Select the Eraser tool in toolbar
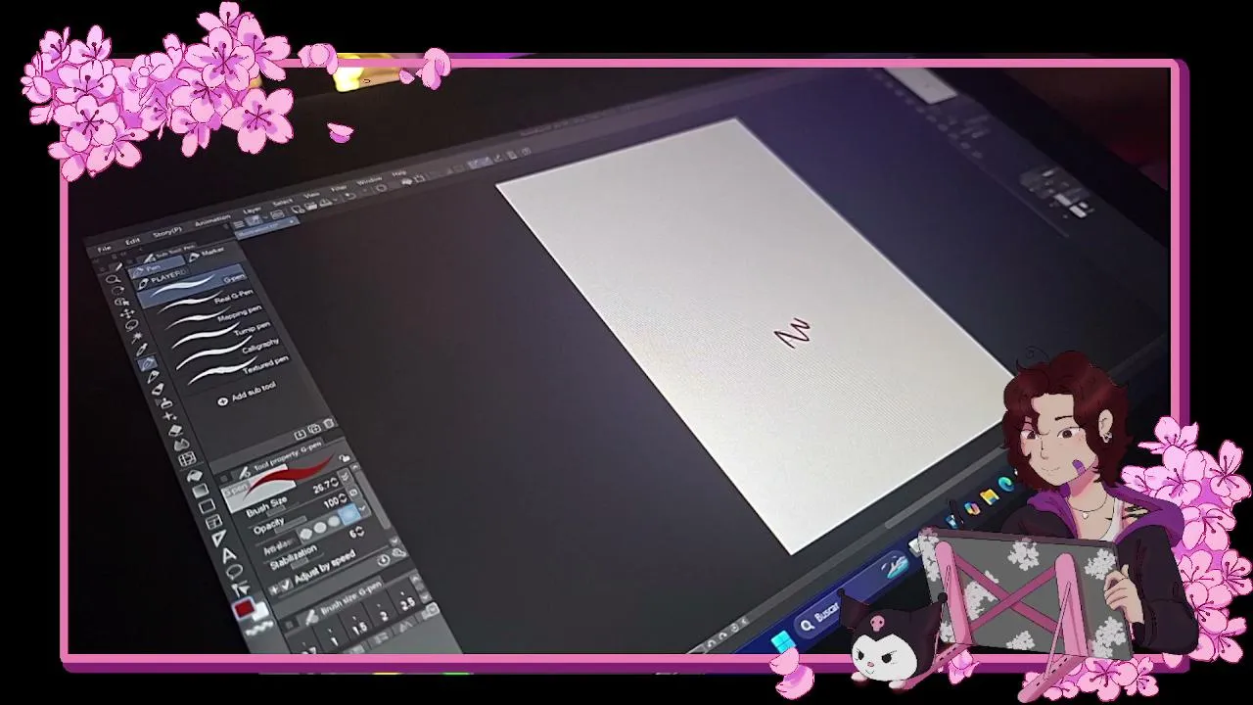The height and width of the screenshot is (705, 1253). tap(174, 429)
